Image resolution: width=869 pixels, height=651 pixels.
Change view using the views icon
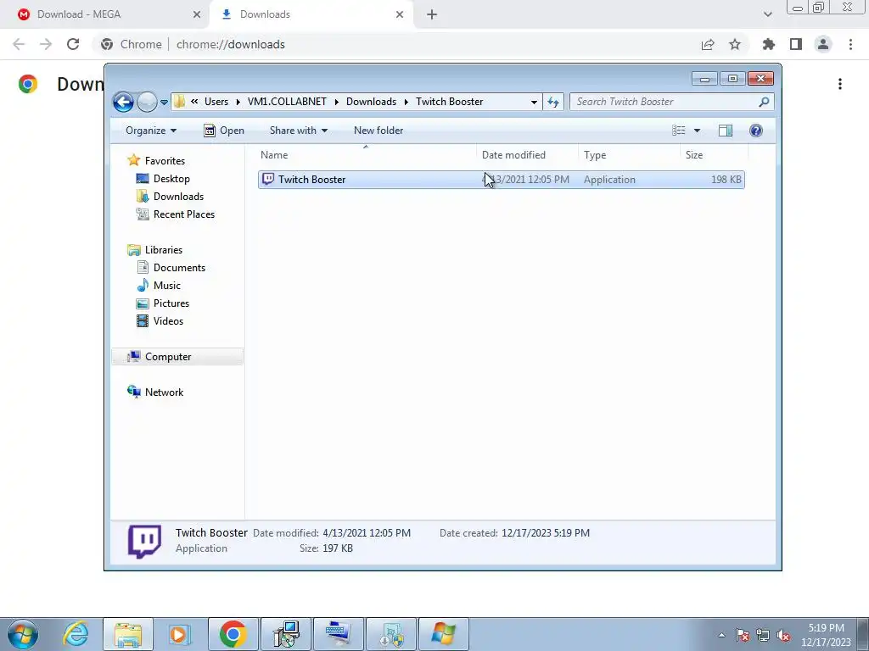coord(678,131)
